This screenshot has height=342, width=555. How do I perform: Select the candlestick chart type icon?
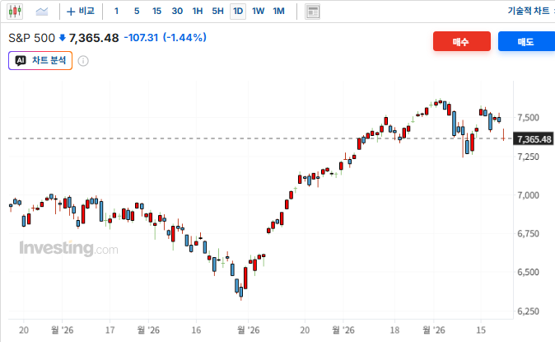(x=15, y=12)
